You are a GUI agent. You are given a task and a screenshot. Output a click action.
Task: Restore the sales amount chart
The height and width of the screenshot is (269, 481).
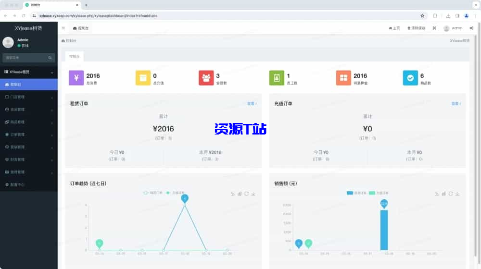pyautogui.click(x=451, y=194)
